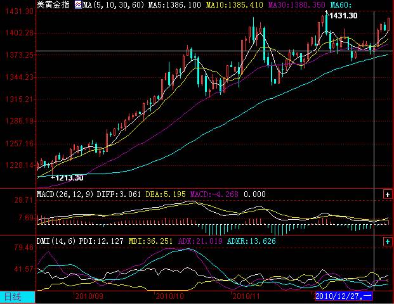Click the 美黄金指 chart title

[53, 4]
